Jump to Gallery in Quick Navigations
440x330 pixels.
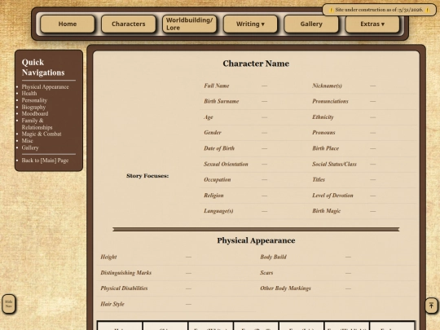click(x=30, y=147)
